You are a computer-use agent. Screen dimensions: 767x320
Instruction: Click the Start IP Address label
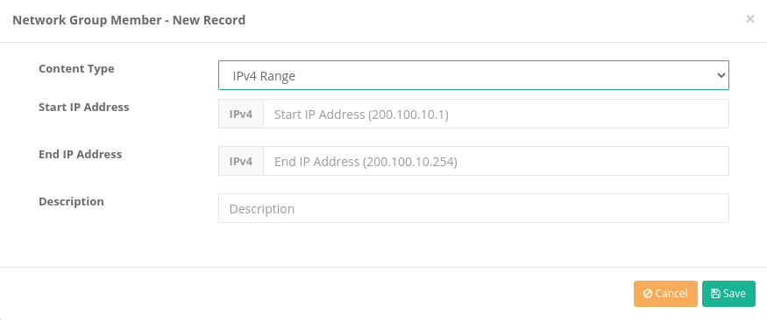pyautogui.click(x=83, y=107)
